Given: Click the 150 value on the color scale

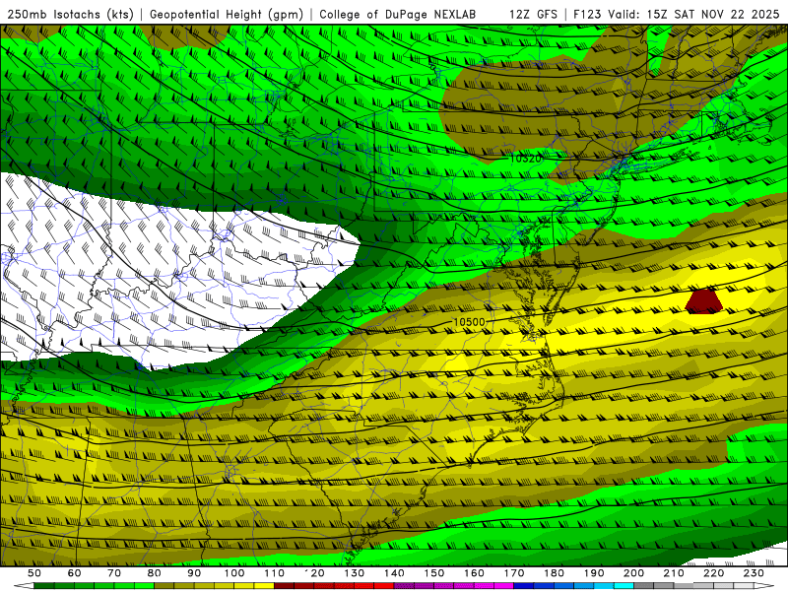Looking at the screenshot, I should pos(434,573).
